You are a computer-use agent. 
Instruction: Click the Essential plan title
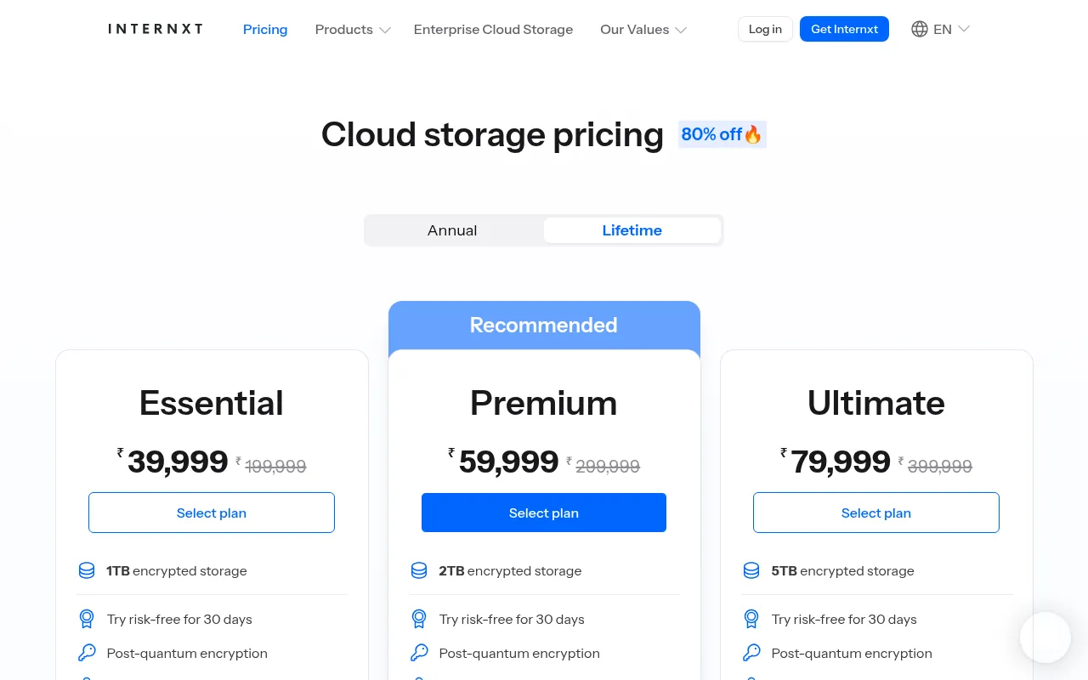(x=212, y=403)
